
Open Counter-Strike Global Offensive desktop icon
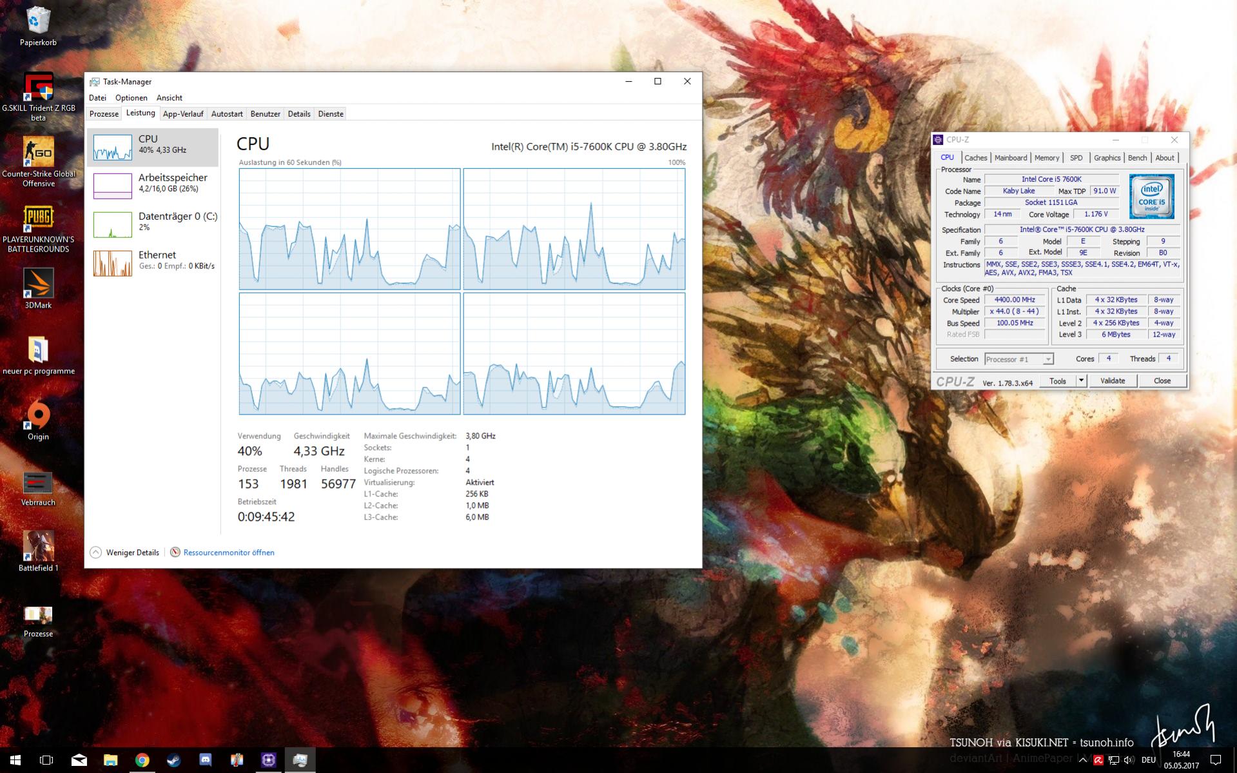38,162
